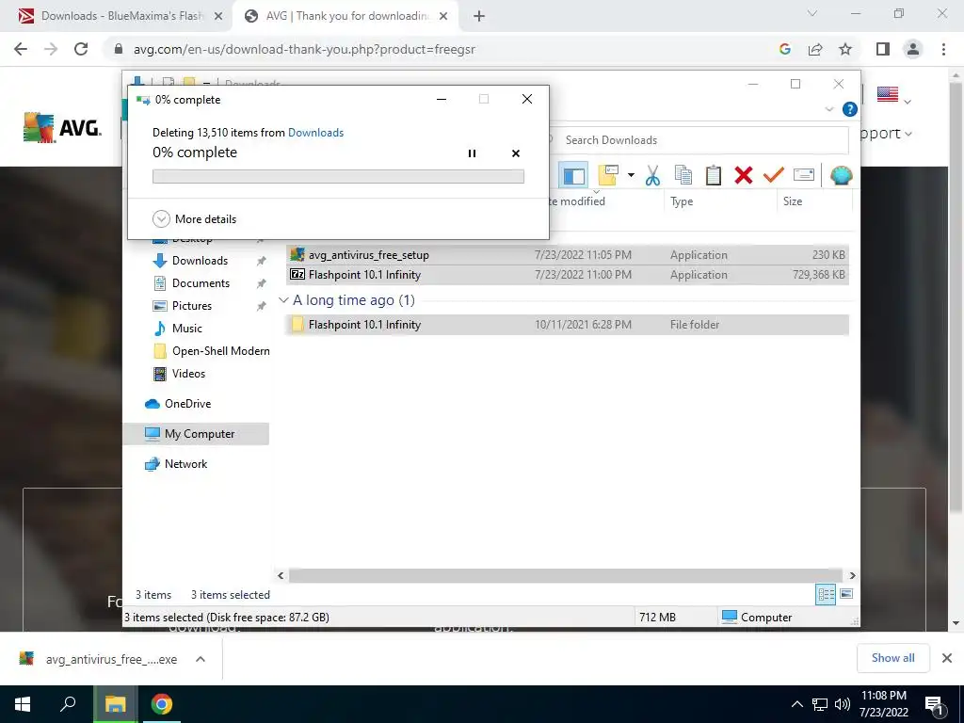Viewport: 964px width, 723px height.
Task: Close the BlueMaxima's Flashpoint tab
Action: tap(217, 17)
